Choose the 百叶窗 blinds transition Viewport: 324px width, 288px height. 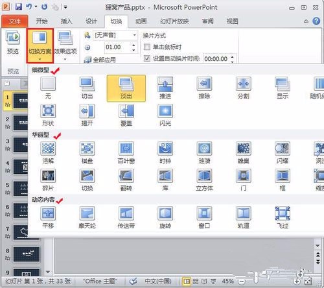pos(126,153)
